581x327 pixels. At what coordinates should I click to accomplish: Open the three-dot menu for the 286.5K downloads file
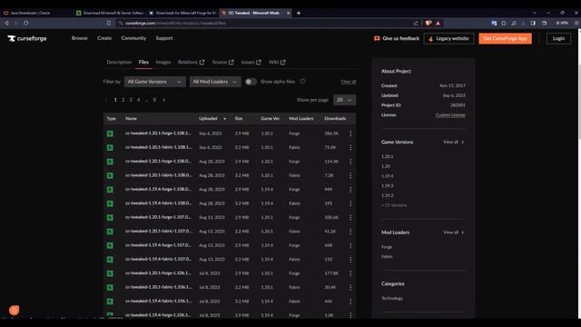350,134
